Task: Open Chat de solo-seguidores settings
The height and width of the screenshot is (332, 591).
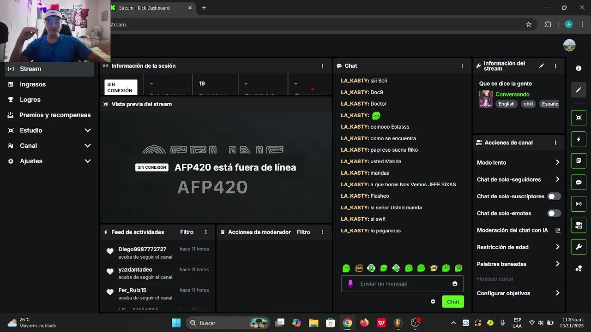Action: [518, 180]
